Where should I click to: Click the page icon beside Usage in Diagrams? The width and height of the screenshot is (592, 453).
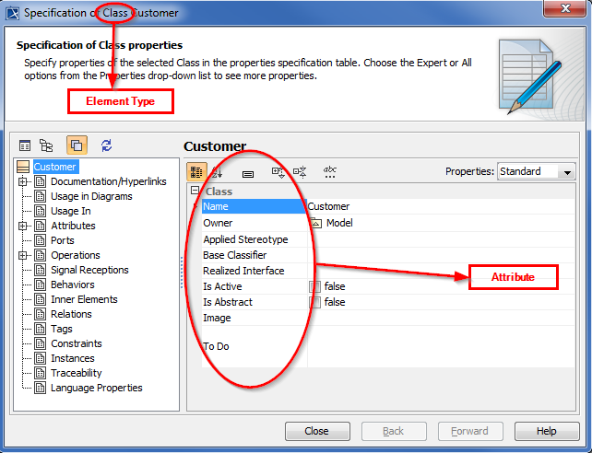[x=40, y=196]
